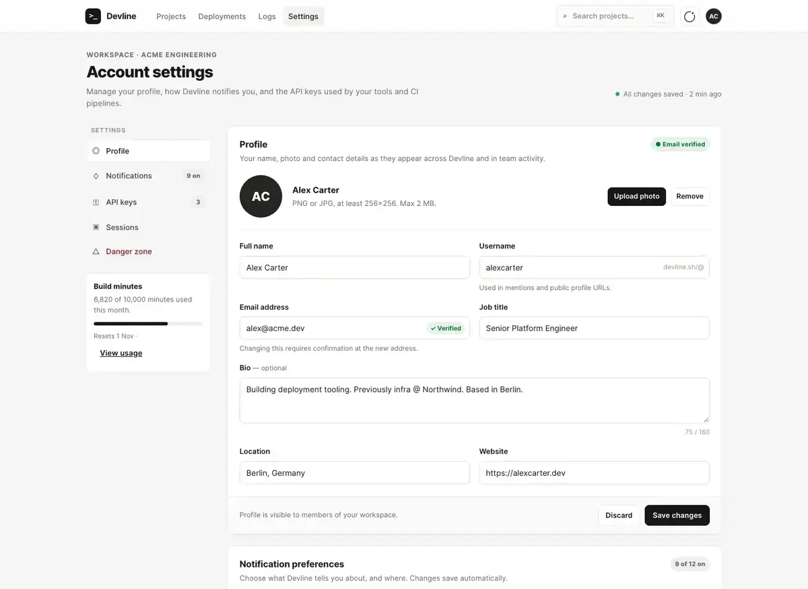Viewport: 808px width, 589px height.
Task: Click the Devline terminal logo icon
Action: click(93, 16)
